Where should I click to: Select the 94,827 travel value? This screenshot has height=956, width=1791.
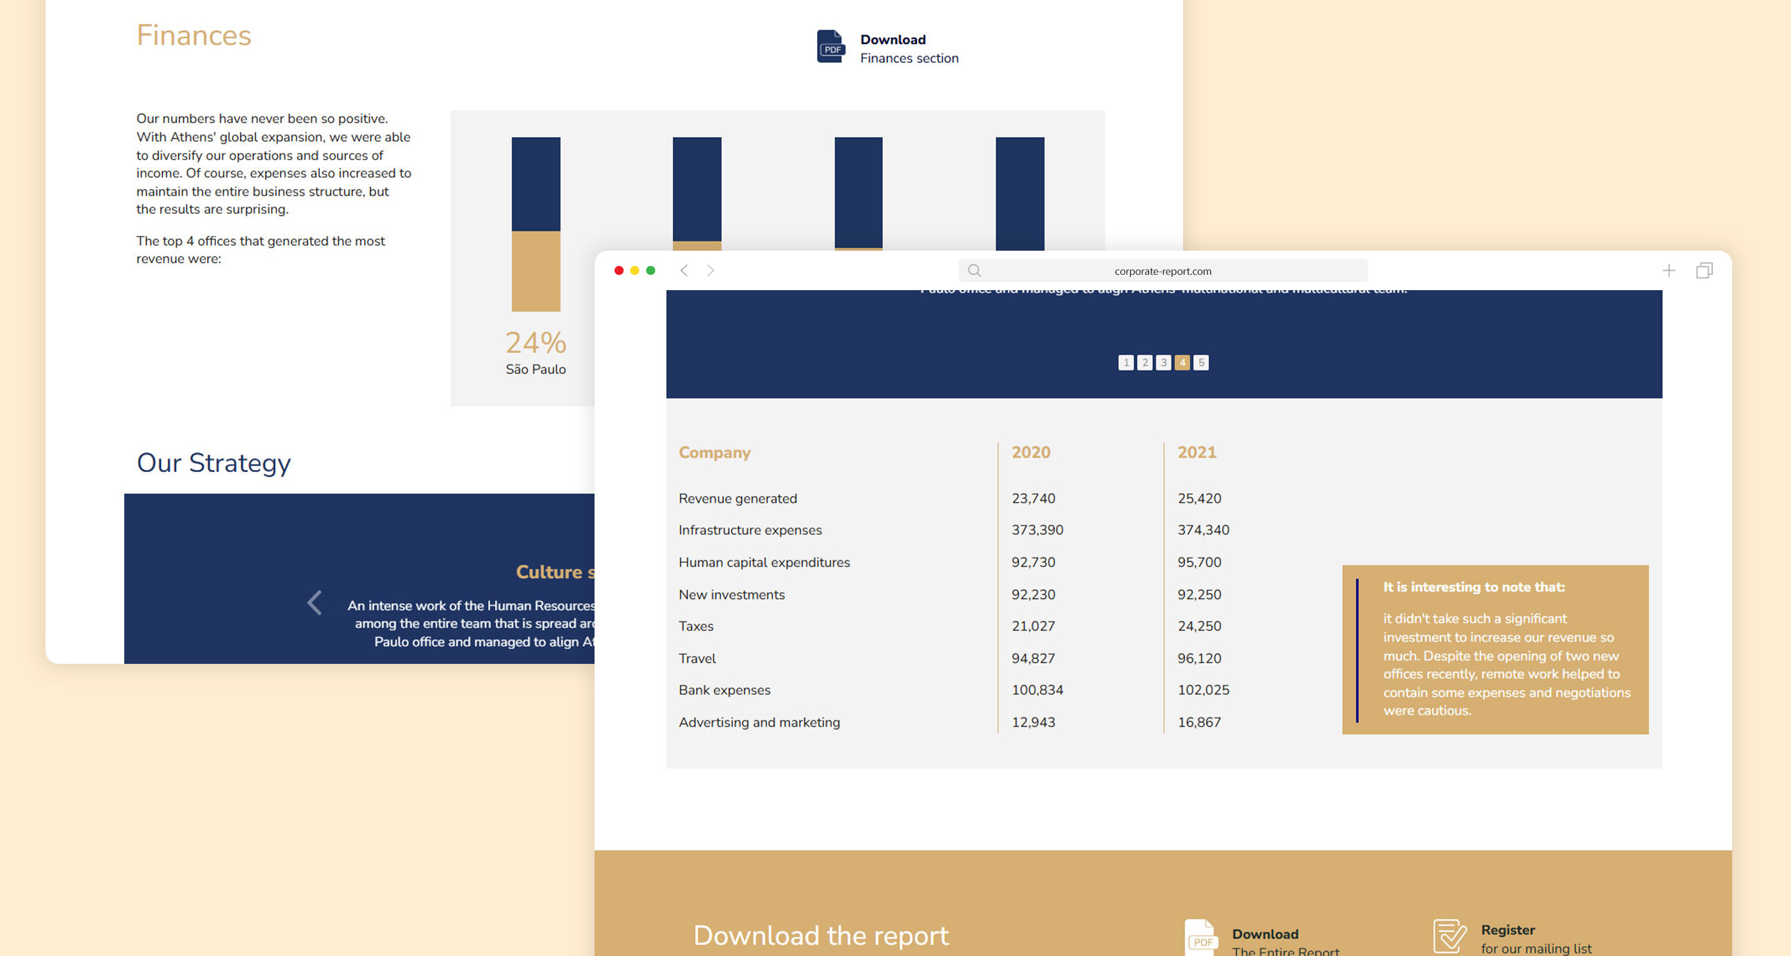(1033, 658)
